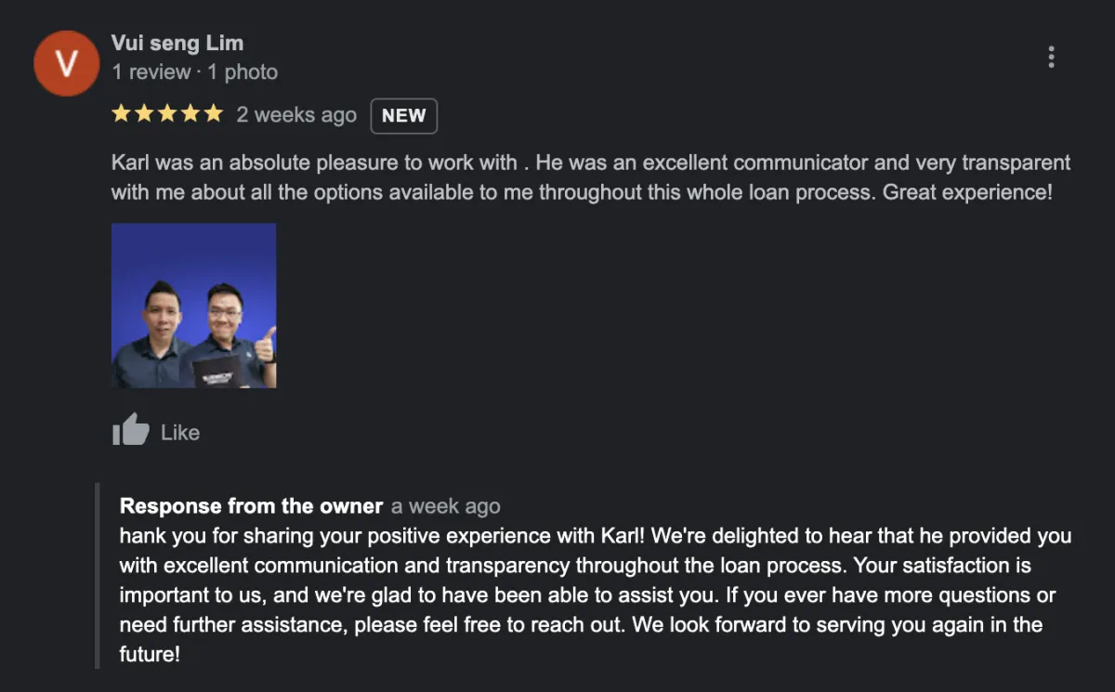Click the thumbs-up Like icon
The image size is (1115, 692).
[x=130, y=430]
